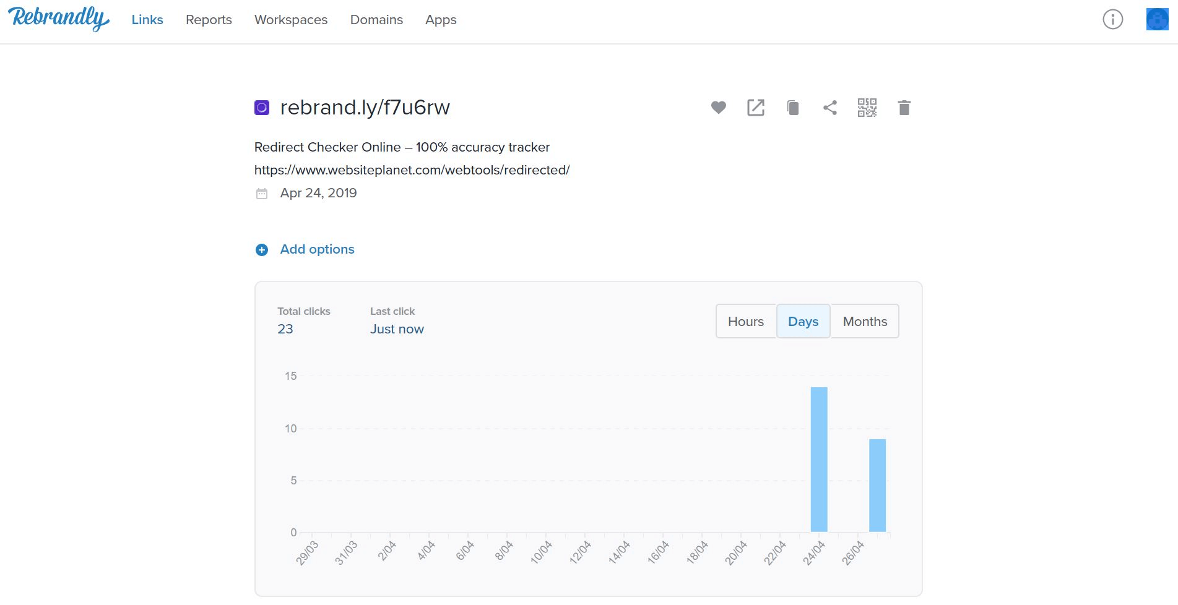Click the Apr 24, 2019 date
1178x605 pixels.
318,193
